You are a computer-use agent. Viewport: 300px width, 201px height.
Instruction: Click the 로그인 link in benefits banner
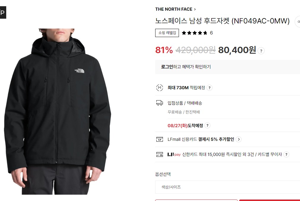coord(167,67)
